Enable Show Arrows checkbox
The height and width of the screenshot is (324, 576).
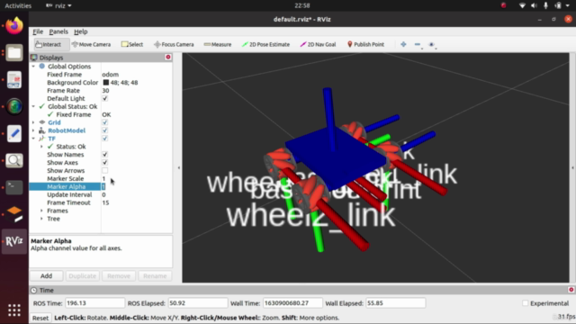[105, 170]
